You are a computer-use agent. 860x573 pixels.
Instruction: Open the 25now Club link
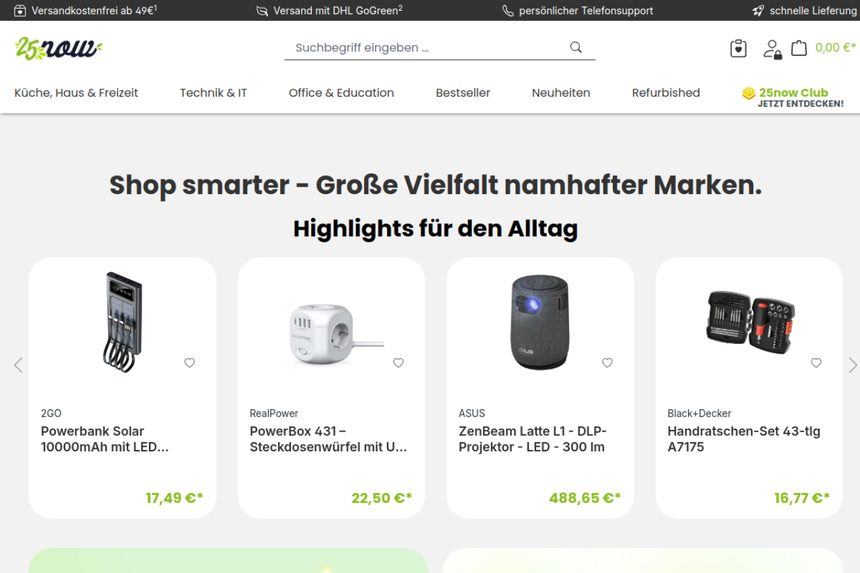click(x=793, y=97)
